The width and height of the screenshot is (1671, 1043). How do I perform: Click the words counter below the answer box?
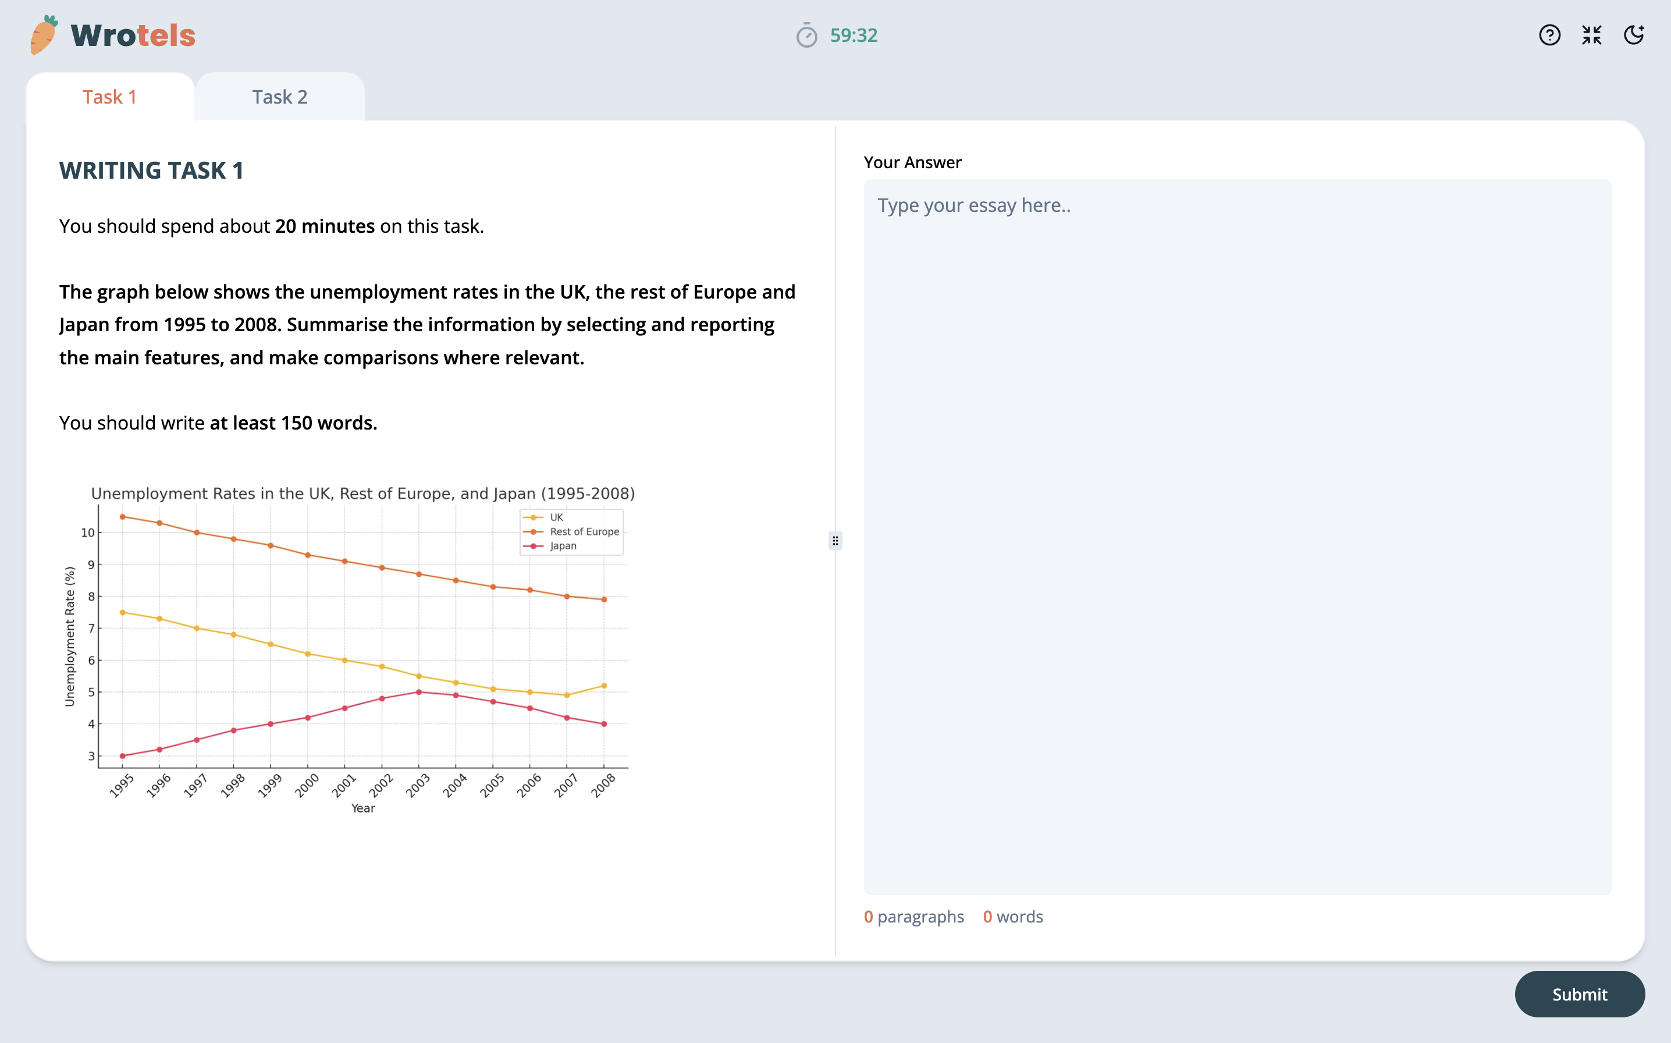coord(1012,917)
